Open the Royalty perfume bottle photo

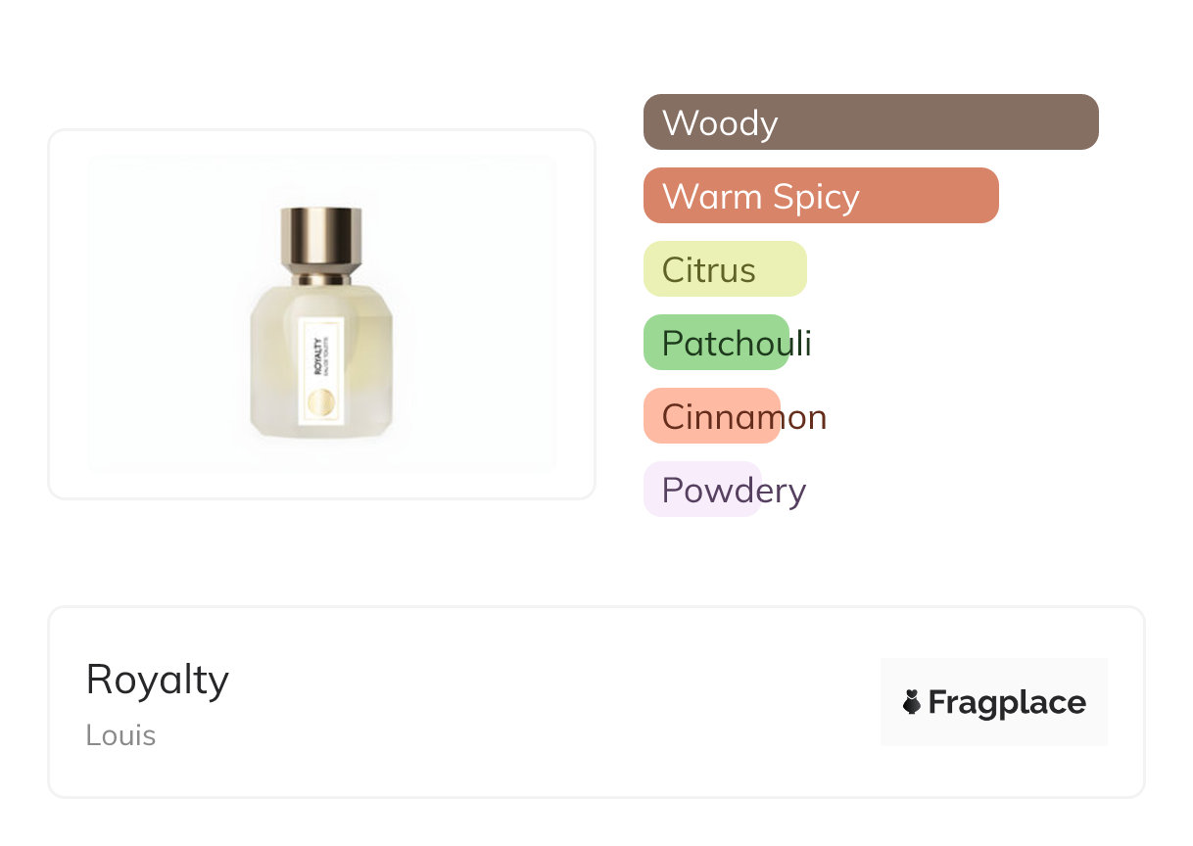[x=321, y=313]
